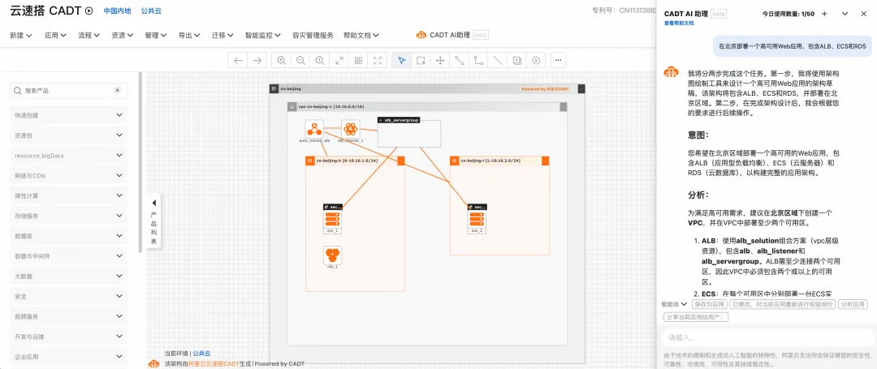
Task: Zoom in on the canvas
Action: (x=281, y=60)
